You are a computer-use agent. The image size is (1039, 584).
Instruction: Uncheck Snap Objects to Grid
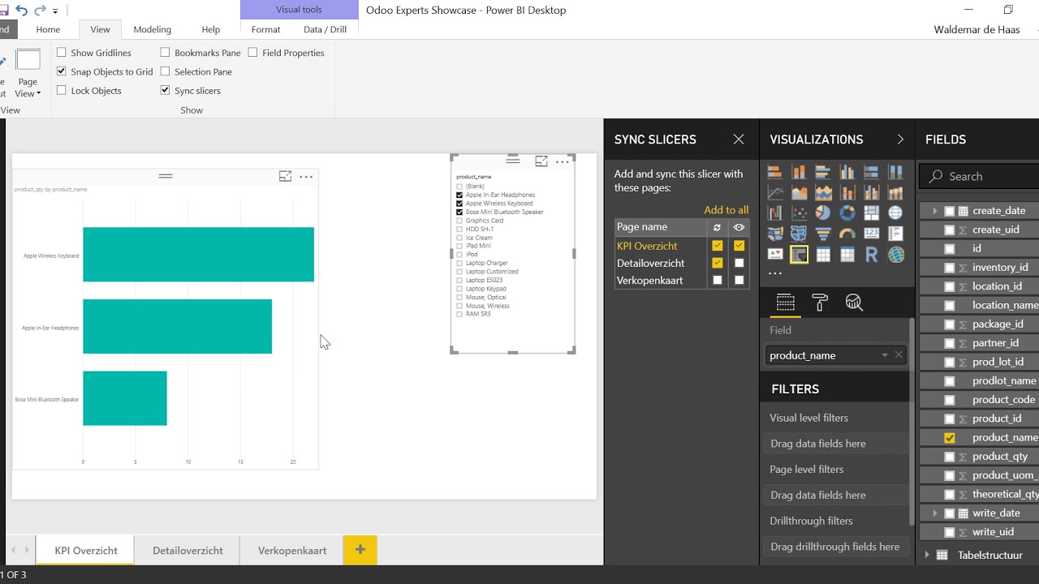point(62,71)
